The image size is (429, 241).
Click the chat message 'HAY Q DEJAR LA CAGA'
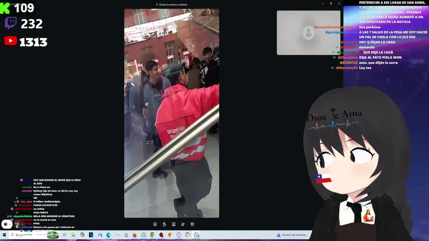coord(377,42)
